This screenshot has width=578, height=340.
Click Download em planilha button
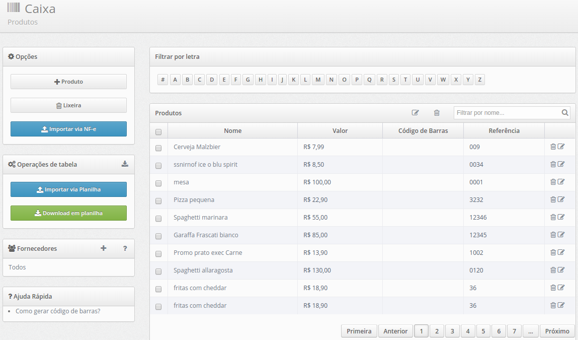click(x=68, y=213)
